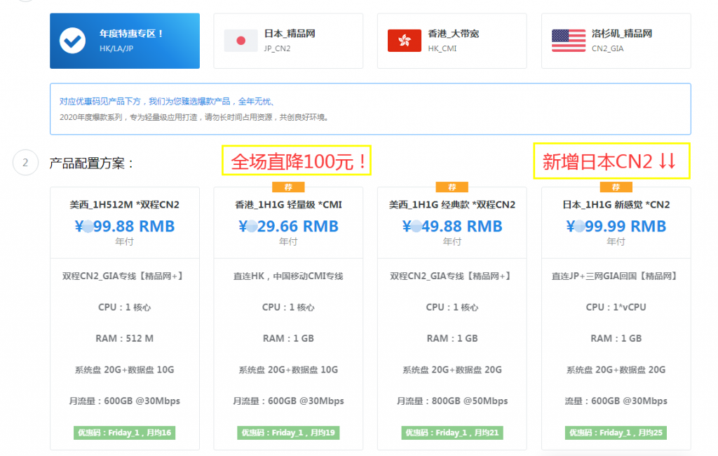This screenshot has width=718, height=456.
Task: Select the 年度特惠专区 HK/LA/JP tab
Action: pos(125,41)
